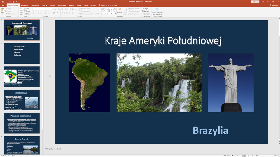Open the font name combo box

click(x=39, y=9)
